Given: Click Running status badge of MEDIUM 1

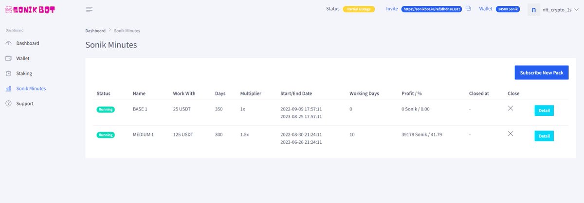Looking at the screenshot, I should (106, 135).
